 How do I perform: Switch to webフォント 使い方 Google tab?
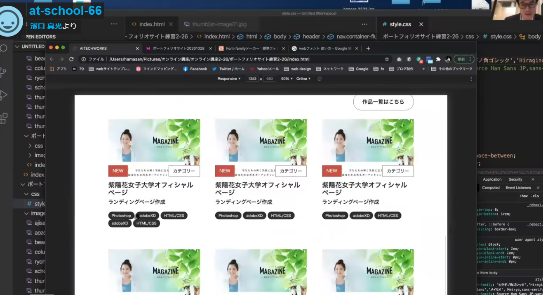pyautogui.click(x=324, y=49)
